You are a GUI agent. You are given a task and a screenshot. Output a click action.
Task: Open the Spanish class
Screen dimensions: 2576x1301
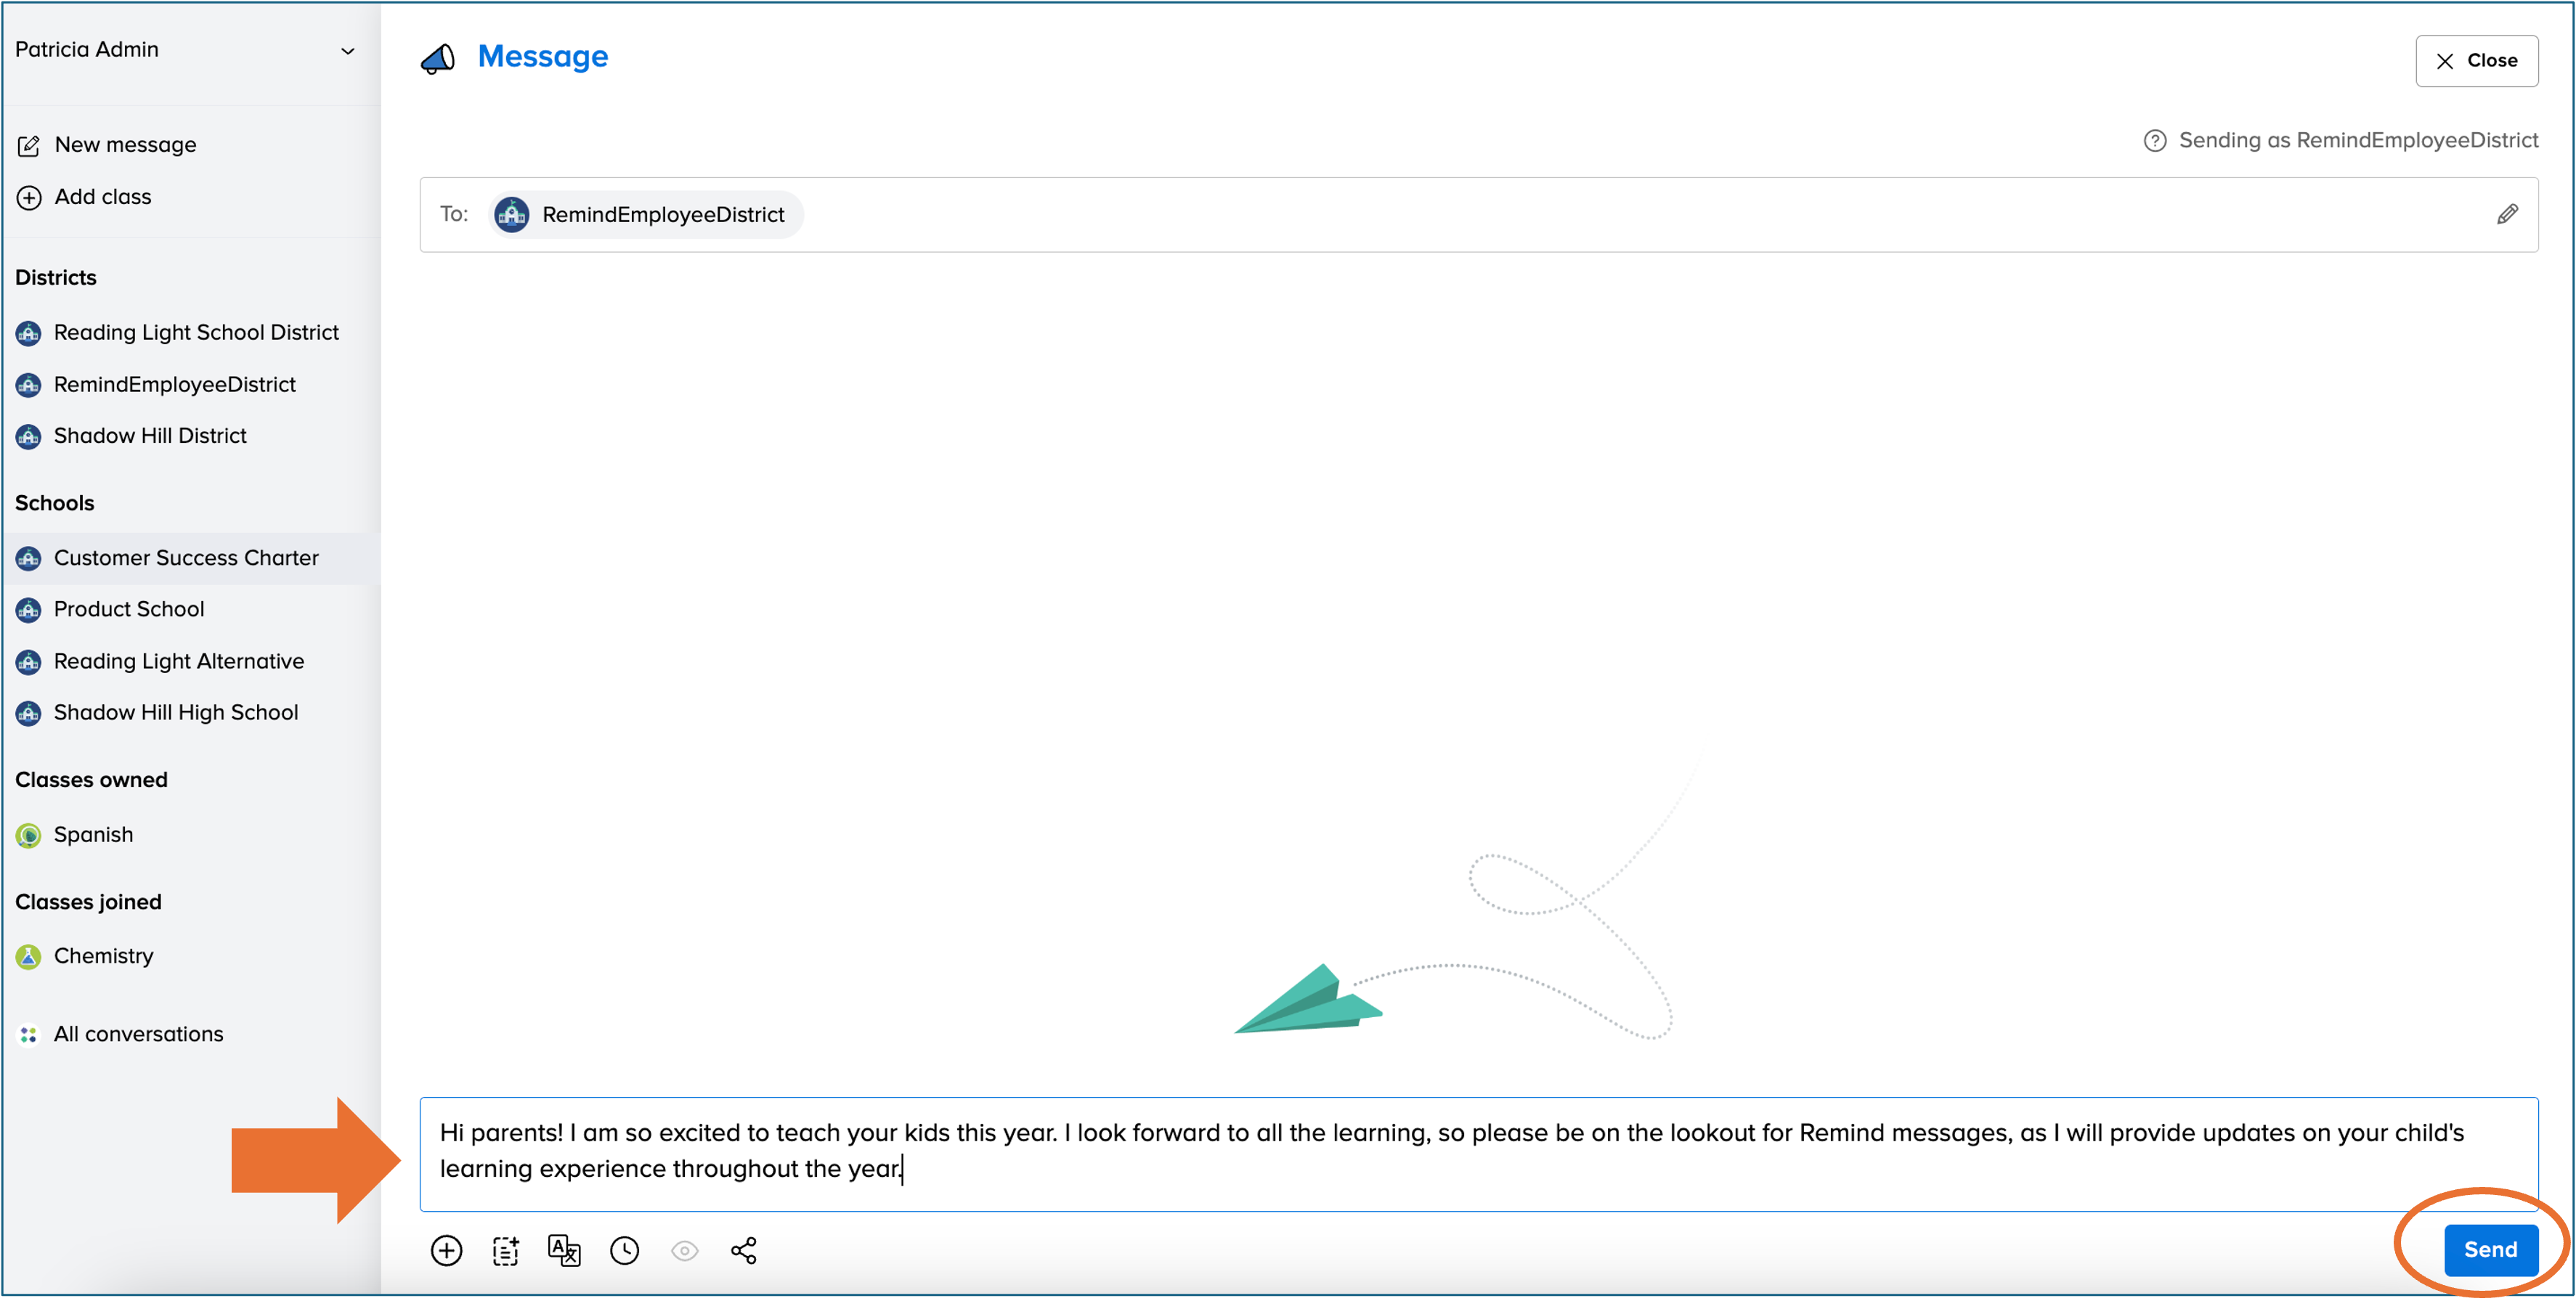point(93,834)
